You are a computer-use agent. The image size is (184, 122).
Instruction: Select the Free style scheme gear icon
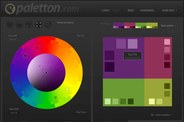pos(48,25)
